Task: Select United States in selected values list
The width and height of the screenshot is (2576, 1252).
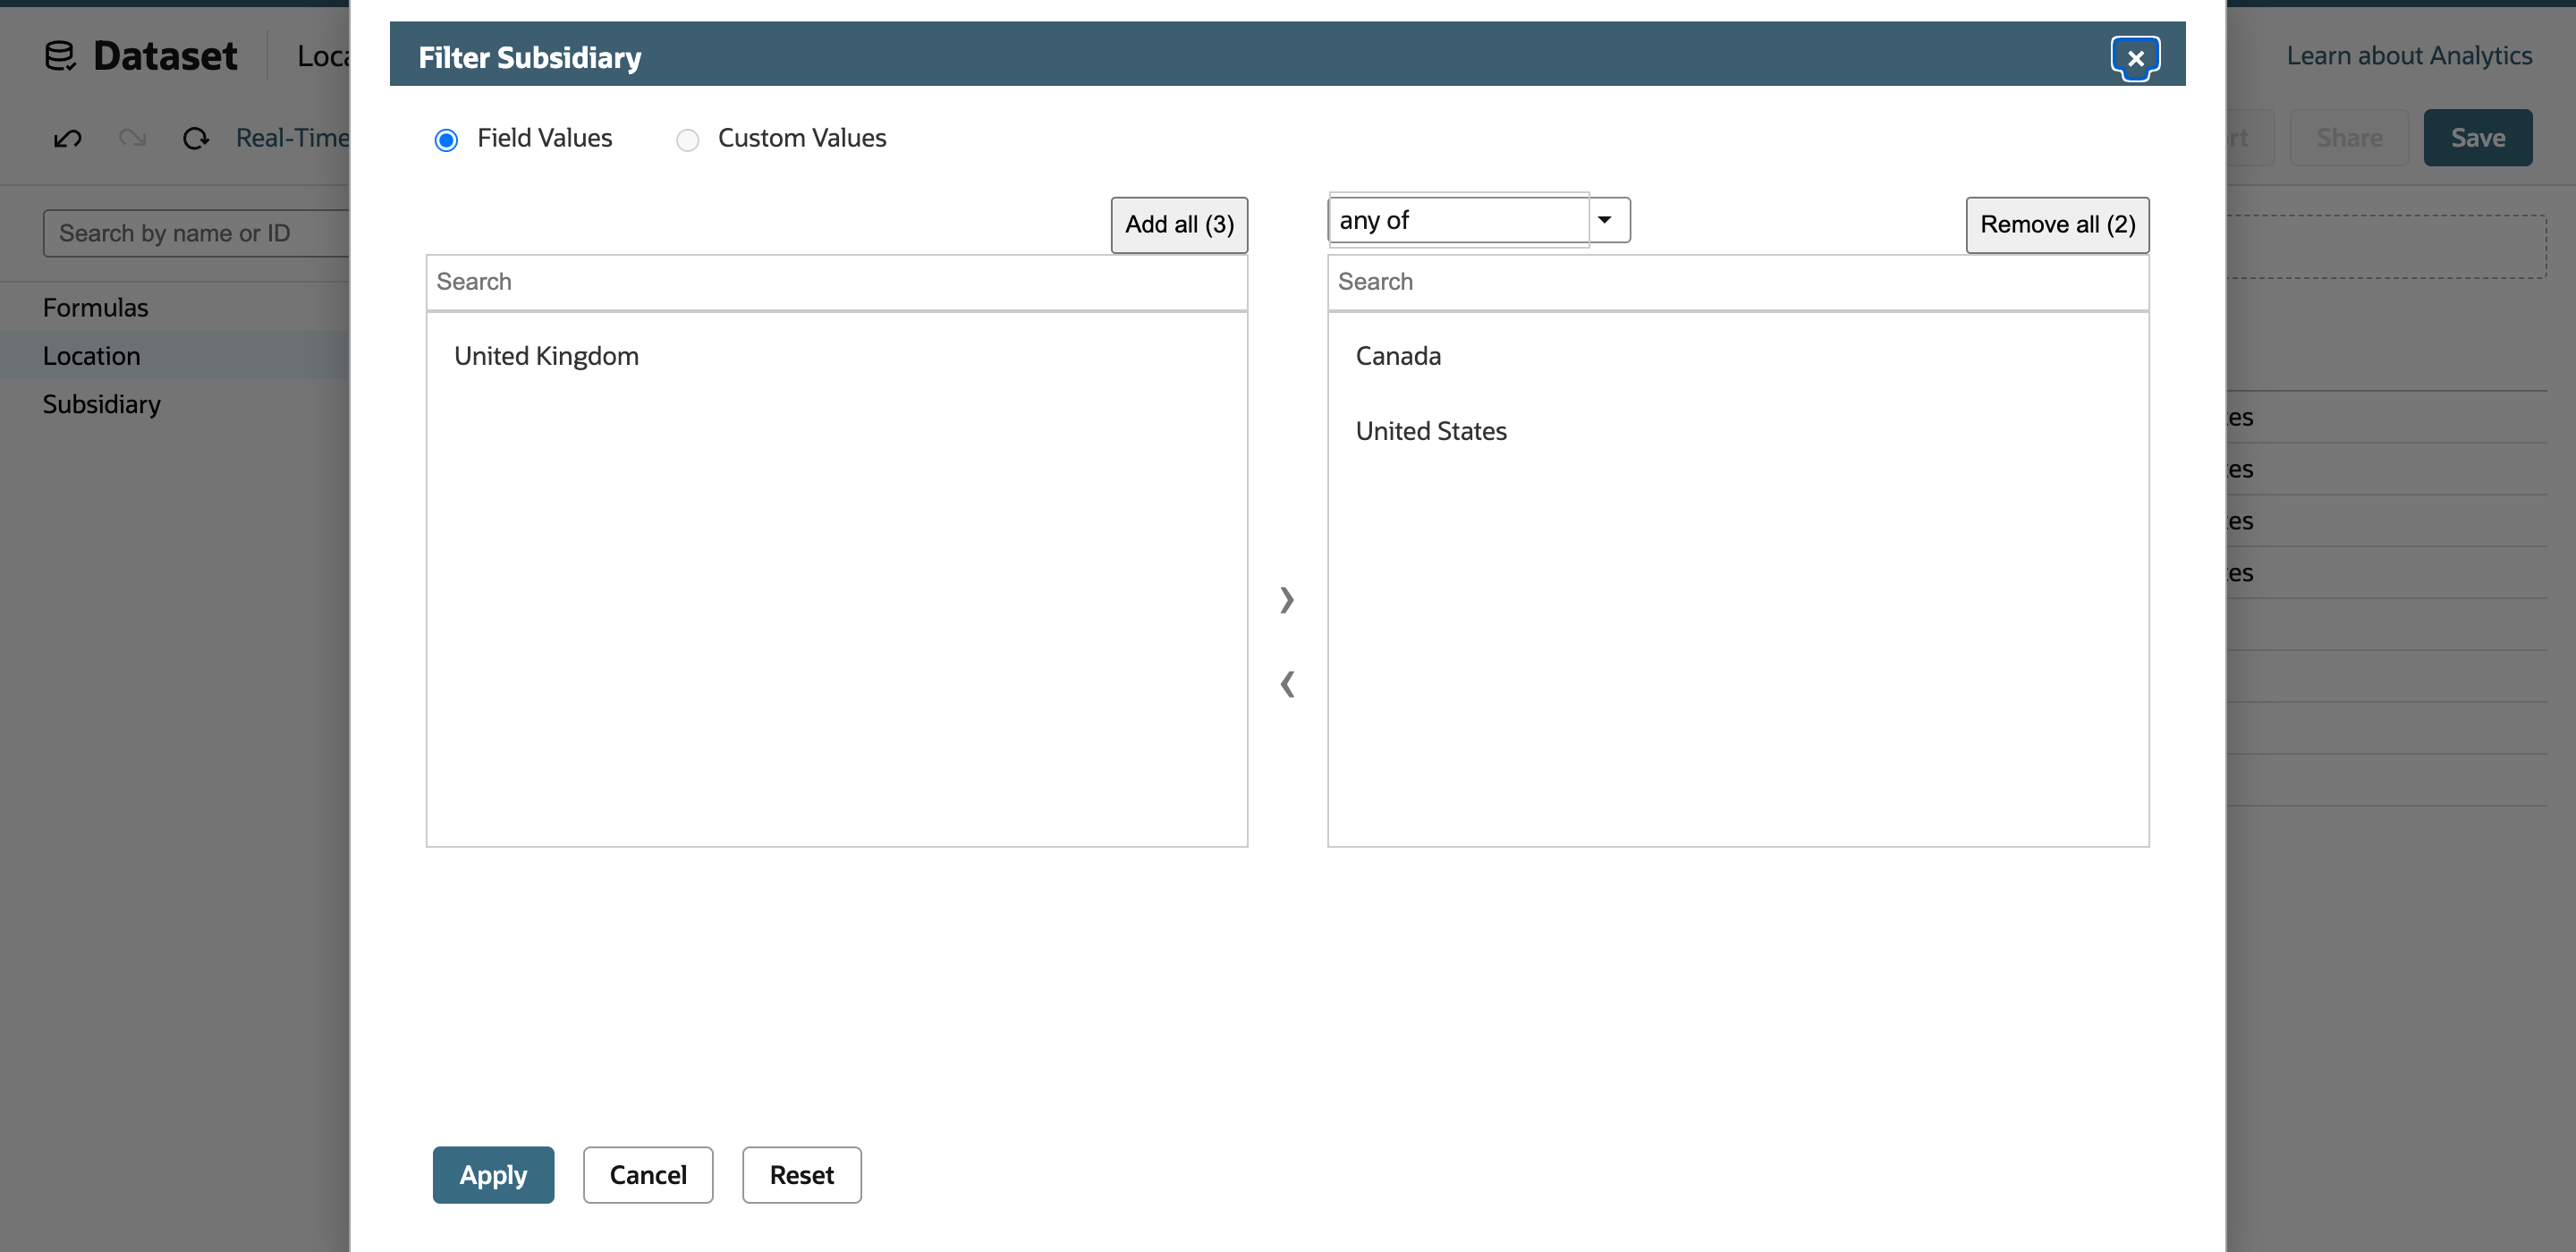Action: pos(1430,431)
